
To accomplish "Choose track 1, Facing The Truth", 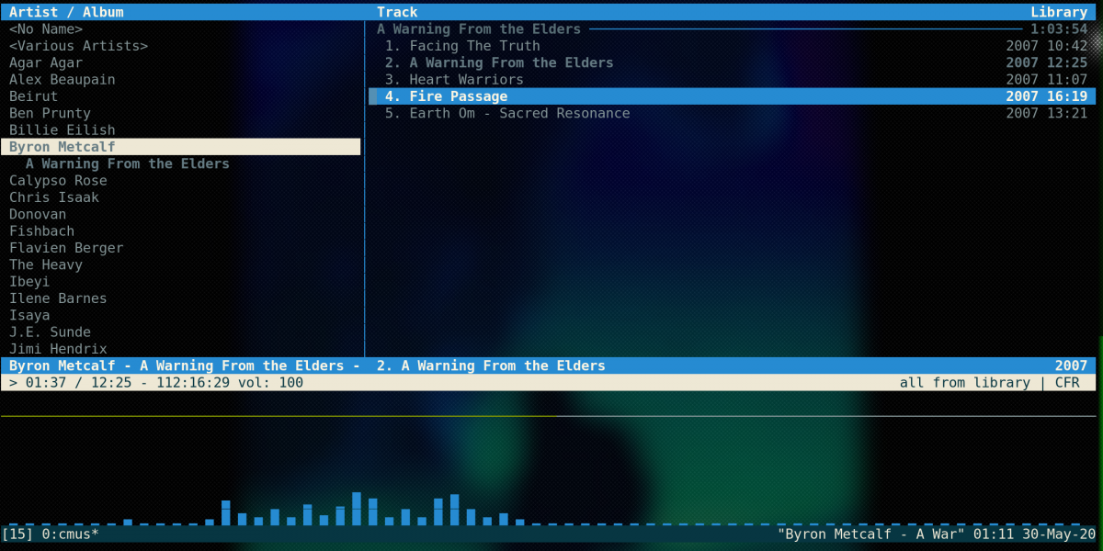I will click(474, 46).
